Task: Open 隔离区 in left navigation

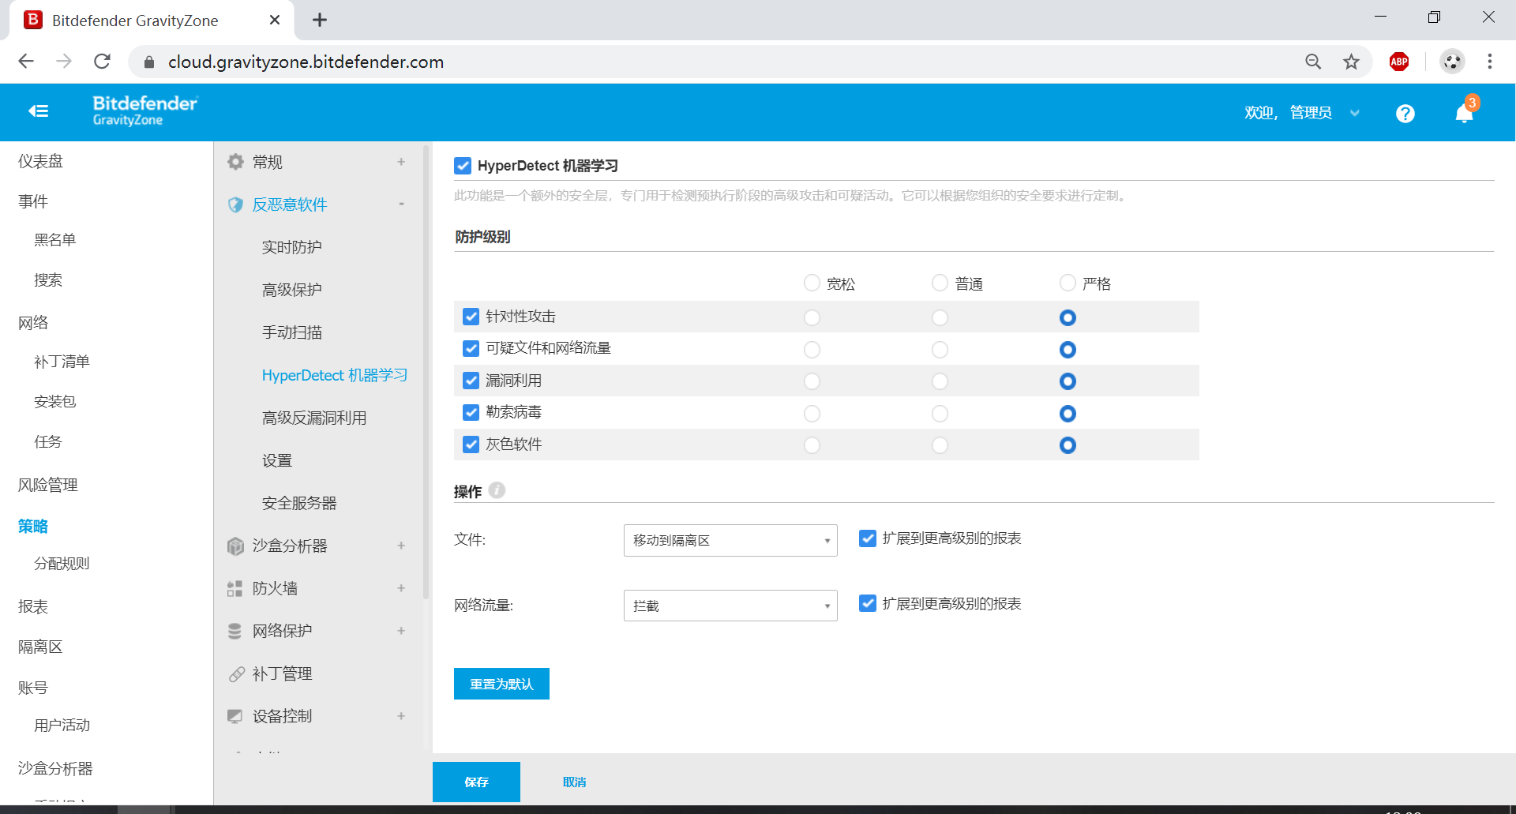Action: click(40, 647)
